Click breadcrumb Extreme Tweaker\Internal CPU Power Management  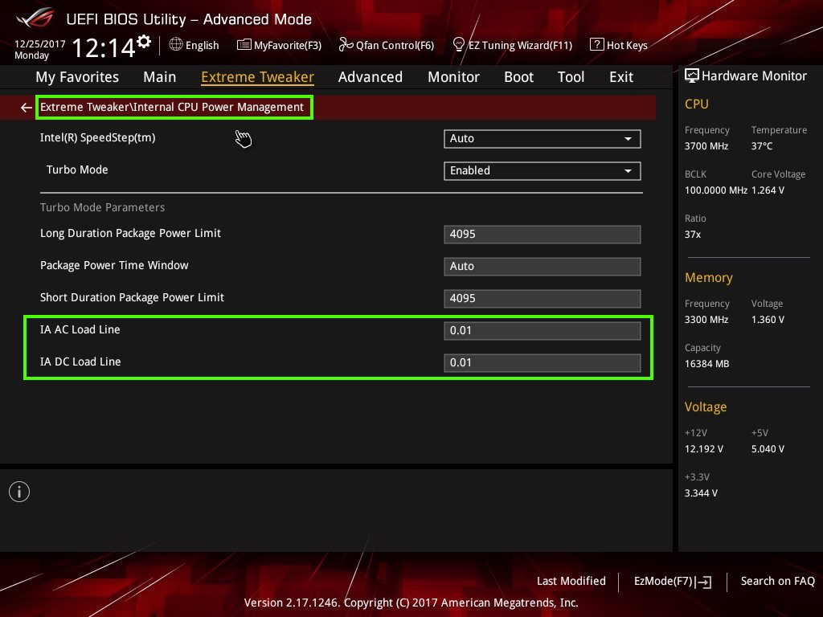[172, 107]
